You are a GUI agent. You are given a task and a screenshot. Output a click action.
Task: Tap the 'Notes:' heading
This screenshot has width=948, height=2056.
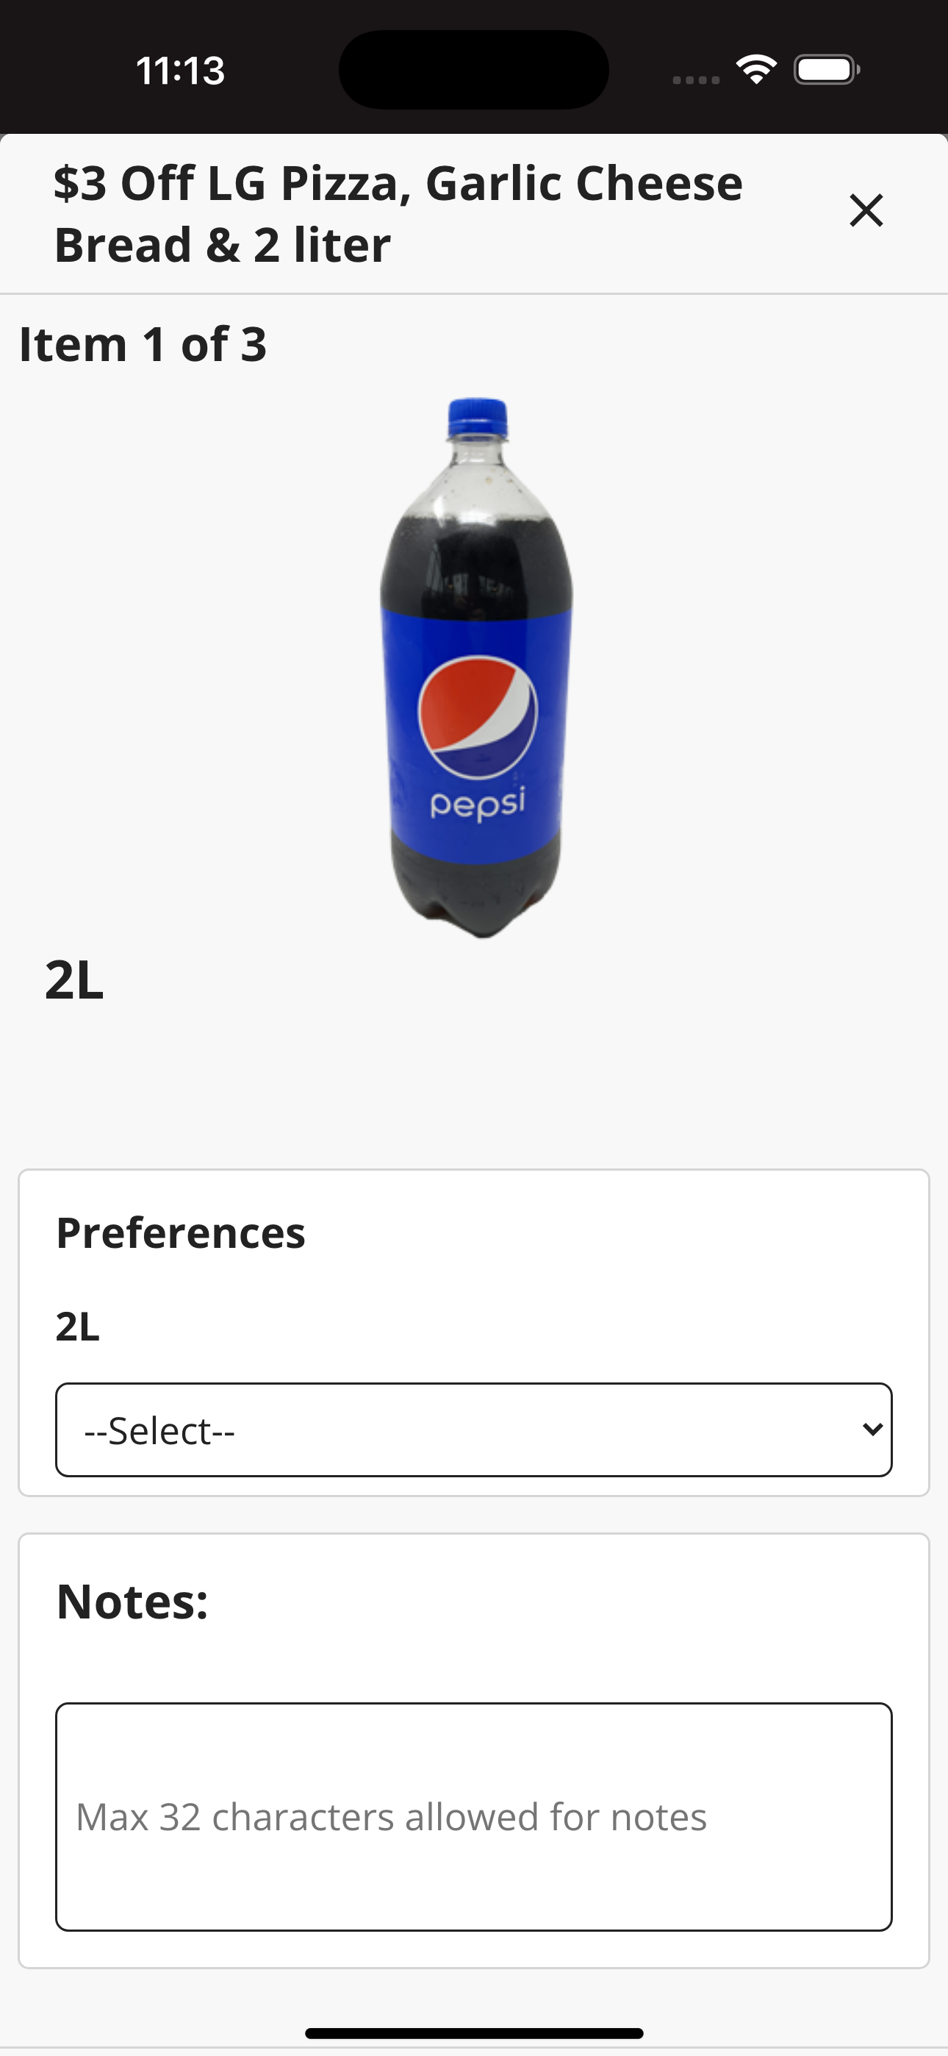132,1601
